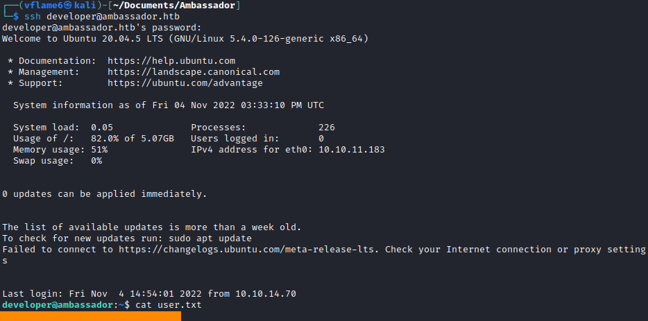The image size is (648, 321).
Task: Click the Processes count 226
Action: click(x=327, y=128)
